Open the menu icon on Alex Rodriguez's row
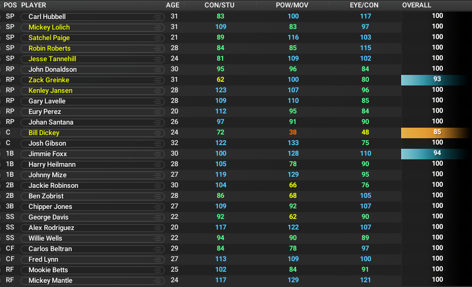This screenshot has height=287, width=472. (158, 228)
